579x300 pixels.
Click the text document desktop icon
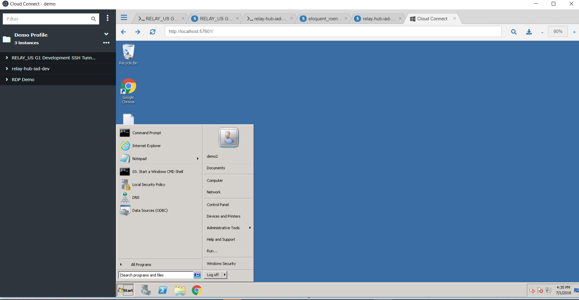click(x=128, y=119)
